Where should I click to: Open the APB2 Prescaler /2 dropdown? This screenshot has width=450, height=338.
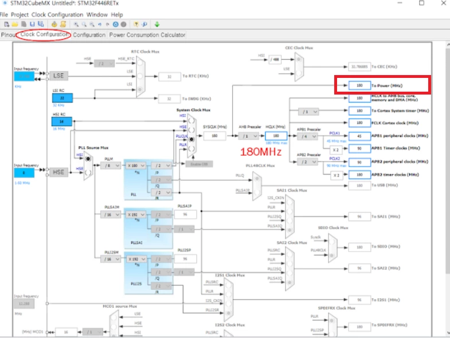(308, 162)
